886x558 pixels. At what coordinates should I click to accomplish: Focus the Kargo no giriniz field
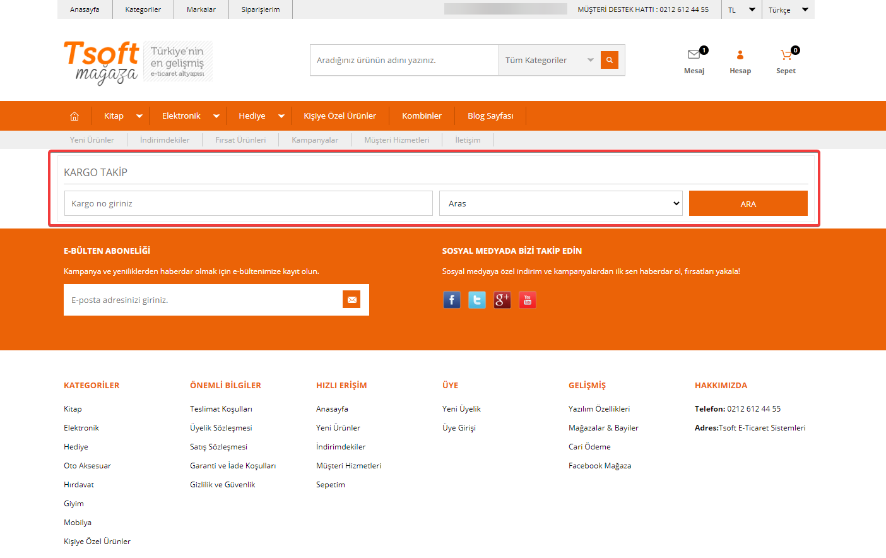coord(249,203)
